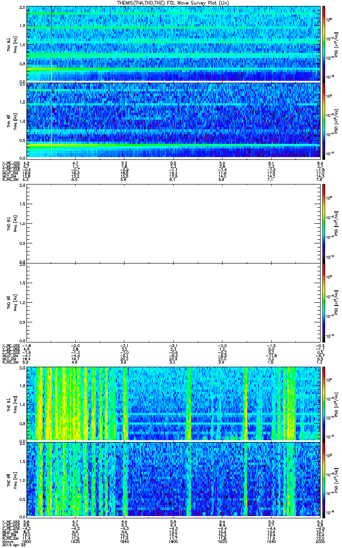Viewport: 342px width, 548px height.
Task: Click the X_RE_GSE row label under THD panels
Action: [x=11, y=345]
